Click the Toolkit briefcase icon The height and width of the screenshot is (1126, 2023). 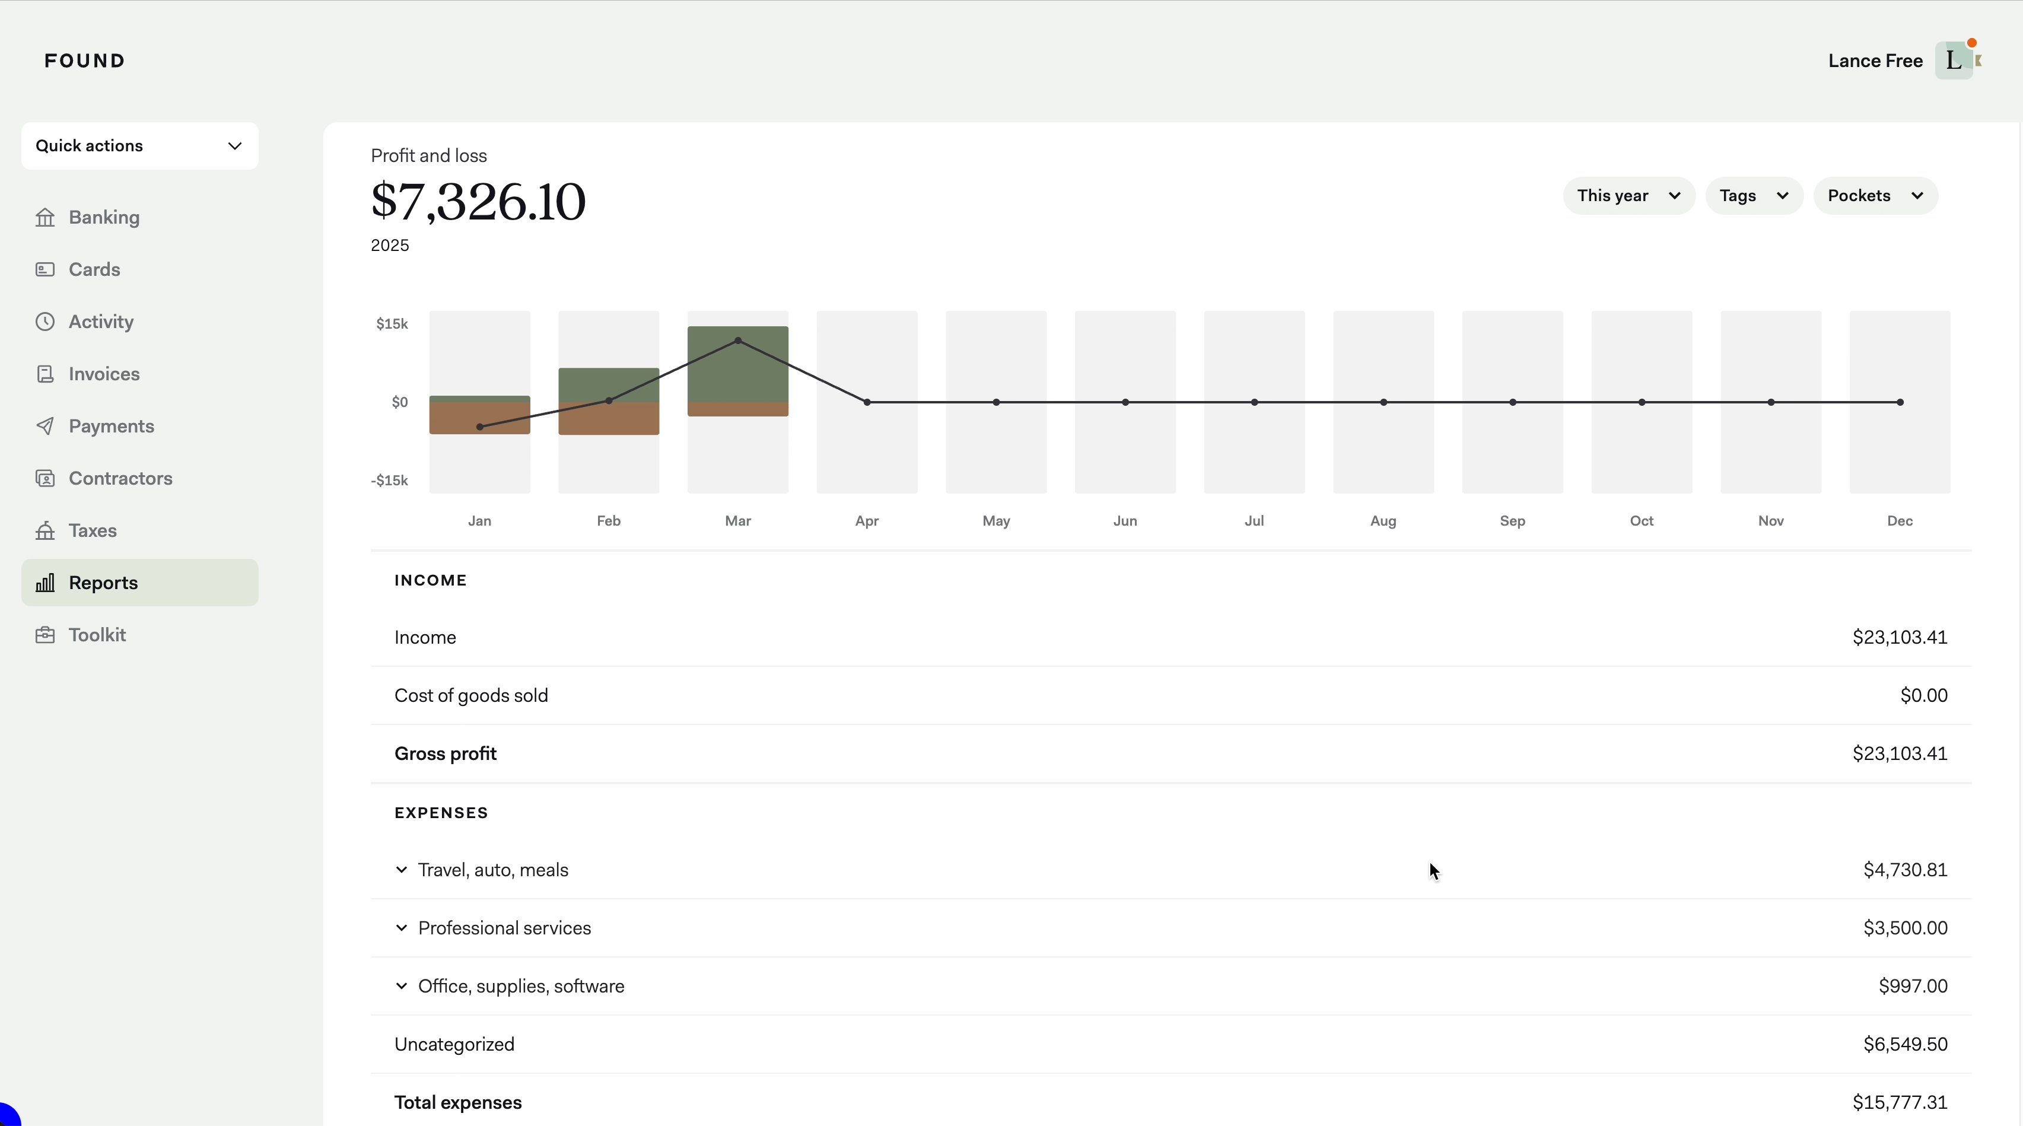click(44, 635)
